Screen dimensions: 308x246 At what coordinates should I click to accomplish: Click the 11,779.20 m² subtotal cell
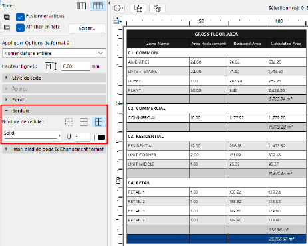(x=287, y=127)
